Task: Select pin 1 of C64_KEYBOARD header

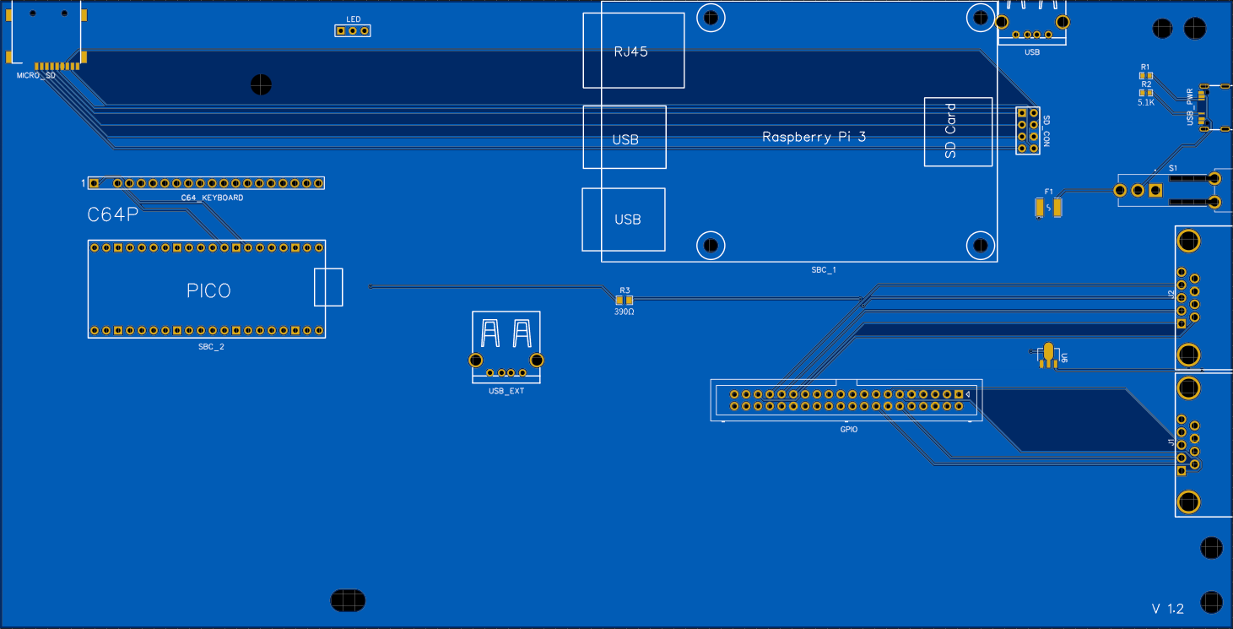Action: pyautogui.click(x=95, y=183)
